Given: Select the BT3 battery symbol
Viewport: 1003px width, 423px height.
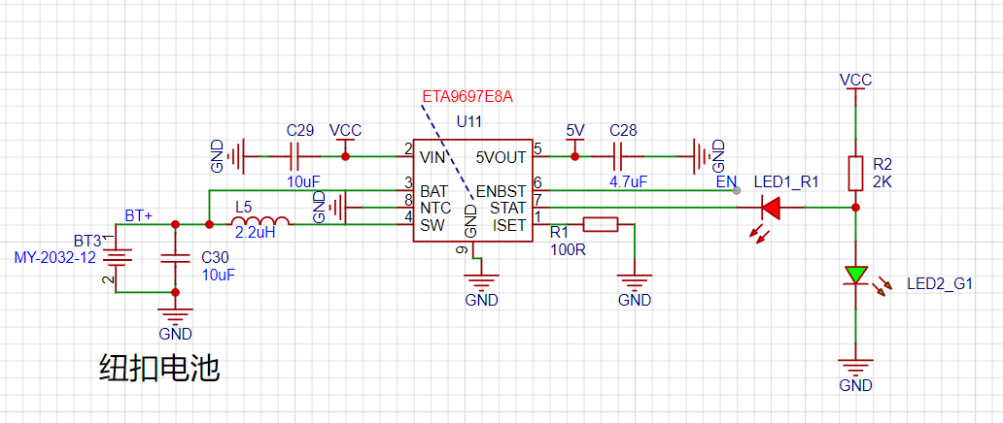Looking at the screenshot, I should 117,258.
